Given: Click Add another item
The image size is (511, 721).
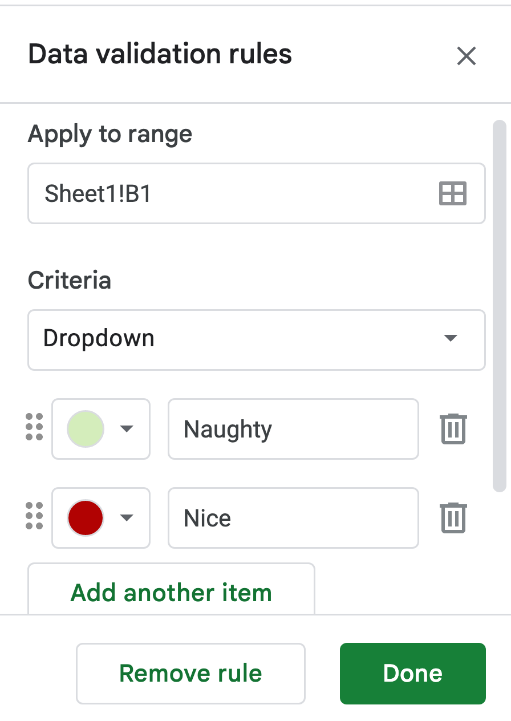Looking at the screenshot, I should [x=171, y=592].
